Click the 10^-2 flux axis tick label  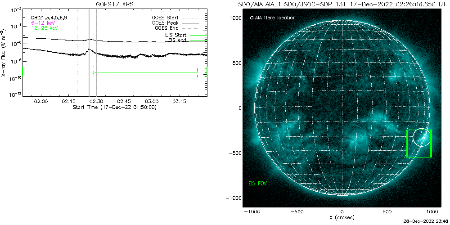point(15,10)
